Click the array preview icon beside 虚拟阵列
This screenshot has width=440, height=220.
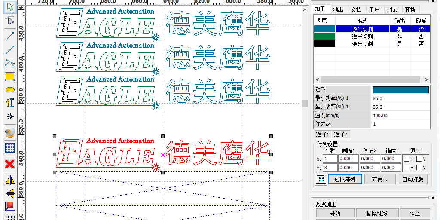tap(321, 179)
